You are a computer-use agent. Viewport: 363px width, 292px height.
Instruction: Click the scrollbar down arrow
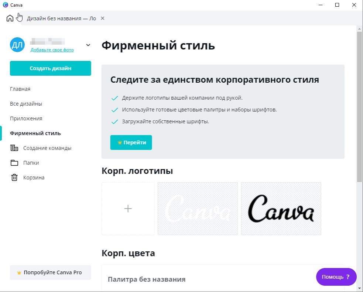click(x=359, y=288)
